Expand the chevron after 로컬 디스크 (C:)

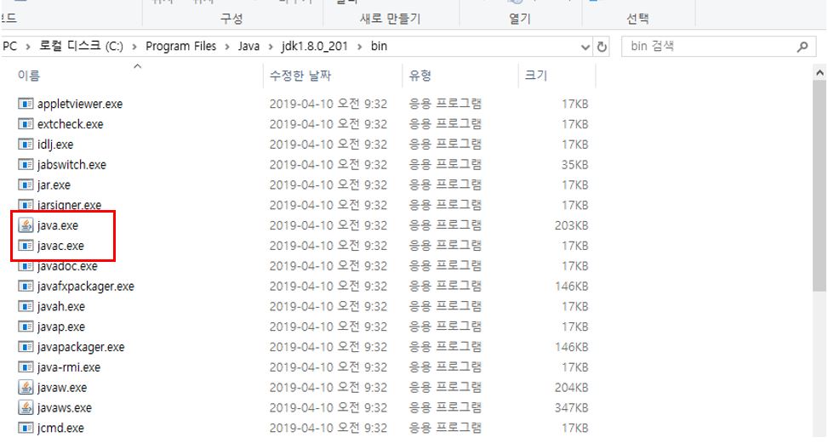[x=134, y=47]
